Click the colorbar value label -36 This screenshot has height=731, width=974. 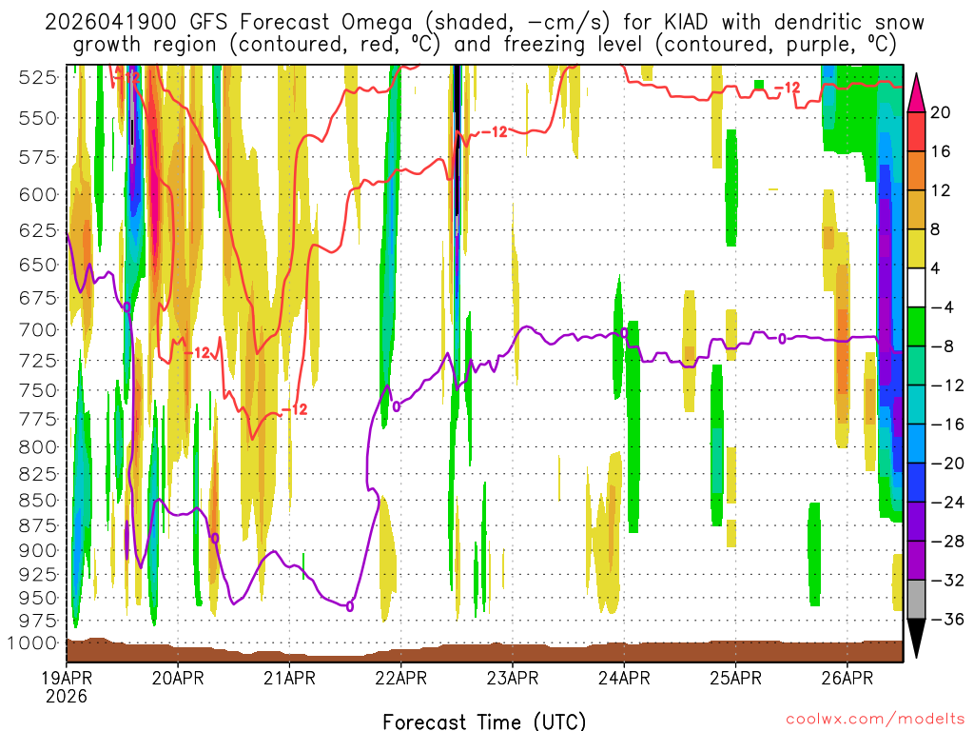[x=946, y=619]
